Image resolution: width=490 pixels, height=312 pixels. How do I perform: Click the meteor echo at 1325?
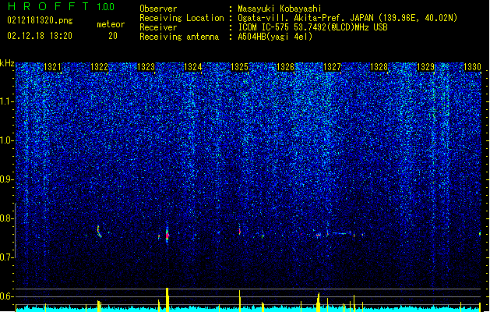pyautogui.click(x=240, y=231)
